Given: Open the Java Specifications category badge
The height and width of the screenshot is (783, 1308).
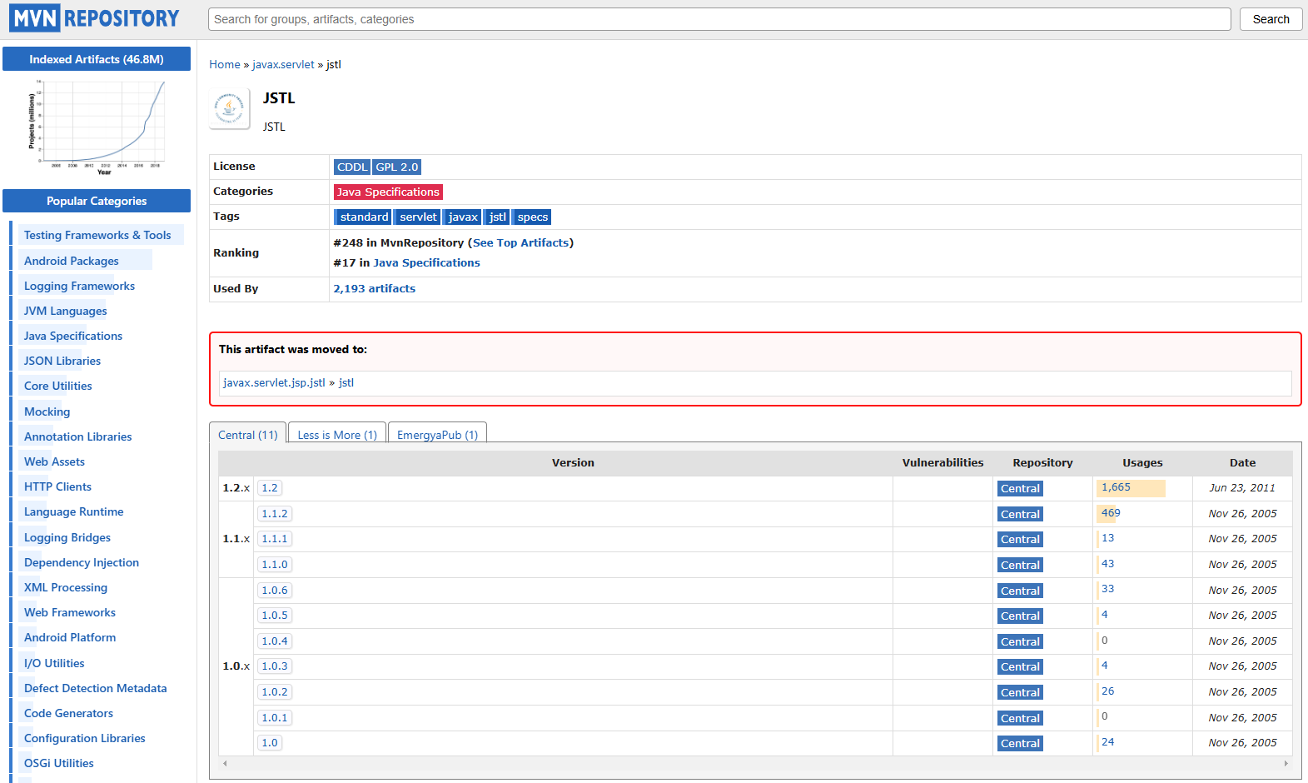Looking at the screenshot, I should [388, 192].
